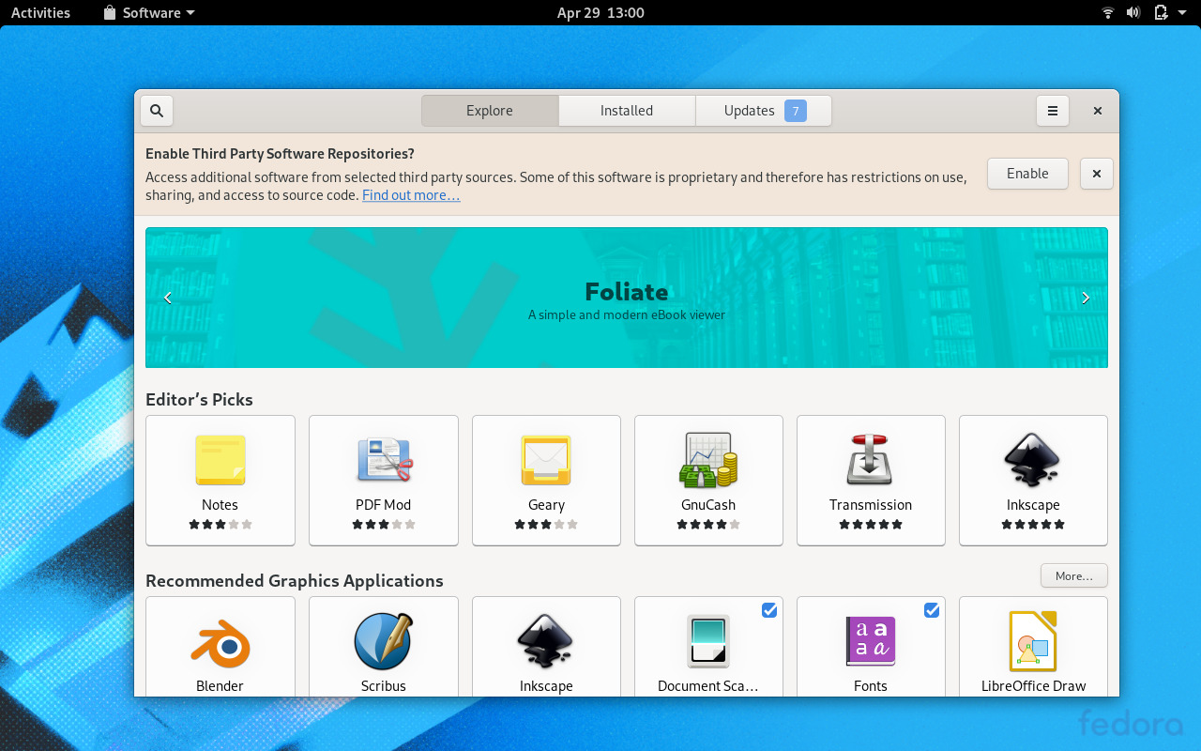Open the Document Scanner app icon
This screenshot has height=751, width=1201.
point(708,642)
